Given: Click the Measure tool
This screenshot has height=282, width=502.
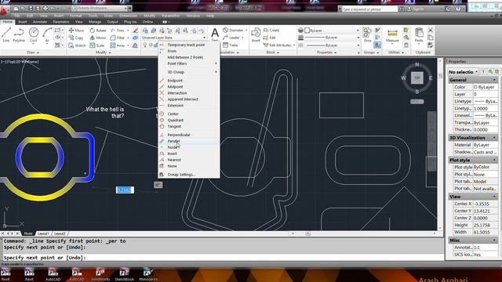Looking at the screenshot, I should 392,35.
